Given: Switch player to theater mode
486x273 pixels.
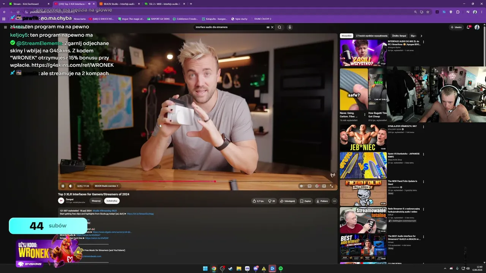Looking at the screenshot, I should [324, 186].
